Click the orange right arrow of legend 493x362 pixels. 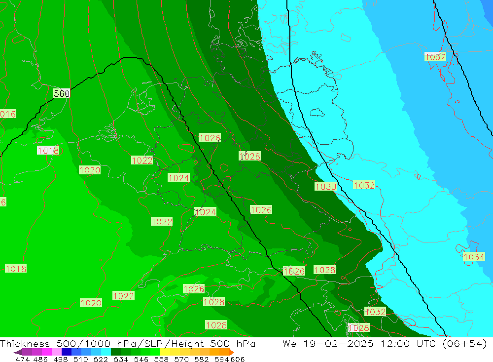pos(232,352)
